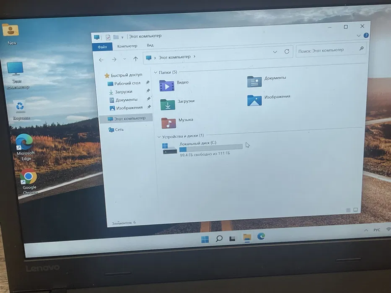Collapse the Устройства и диски group
Viewport: 391px width, 293px height.
[x=158, y=136]
